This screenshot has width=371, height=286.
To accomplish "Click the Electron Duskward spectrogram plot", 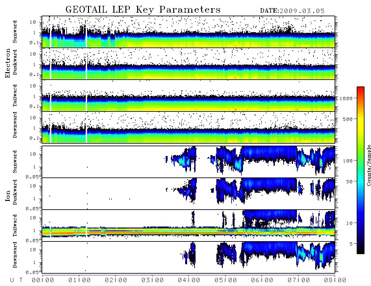I will tap(188, 63).
